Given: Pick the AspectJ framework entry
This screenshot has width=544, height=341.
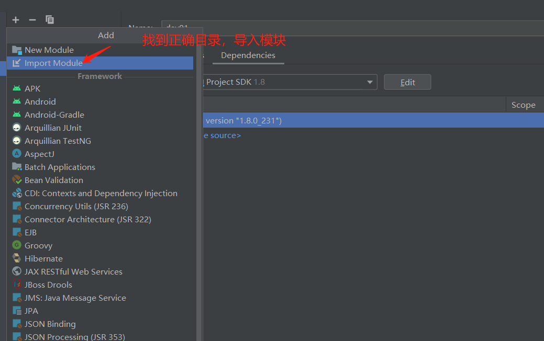Looking at the screenshot, I should 38,154.
